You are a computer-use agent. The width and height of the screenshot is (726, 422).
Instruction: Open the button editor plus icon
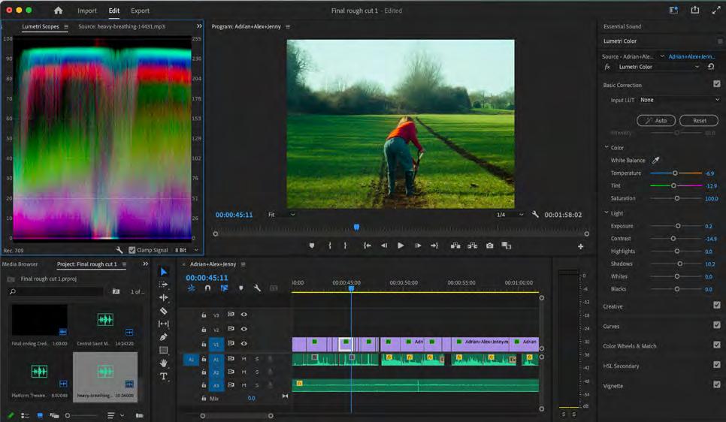point(580,246)
